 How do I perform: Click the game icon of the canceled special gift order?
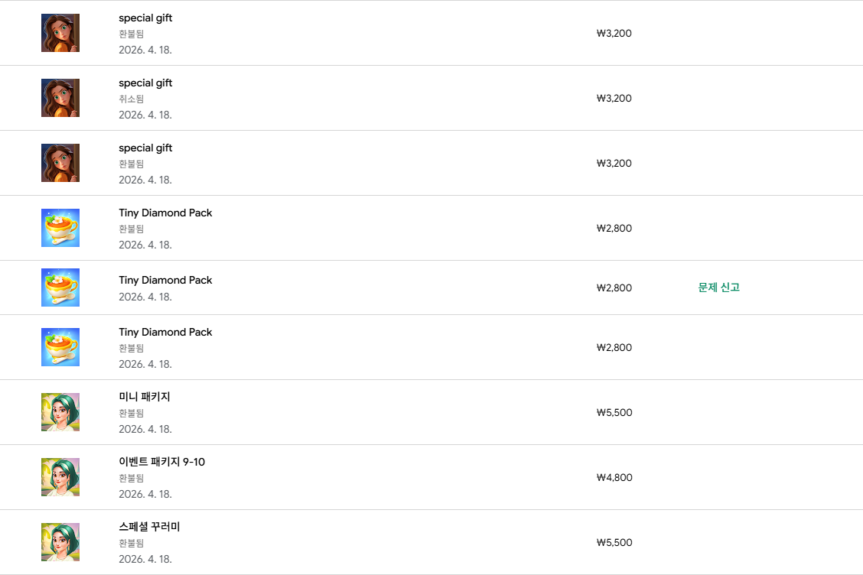60,98
